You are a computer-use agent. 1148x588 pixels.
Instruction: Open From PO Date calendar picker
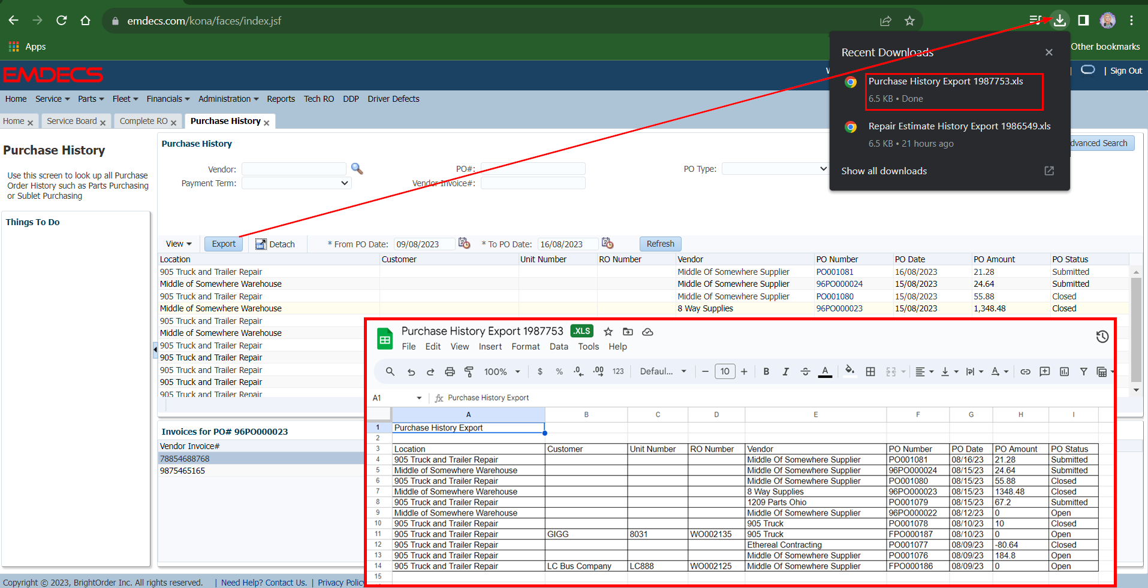[x=464, y=243]
